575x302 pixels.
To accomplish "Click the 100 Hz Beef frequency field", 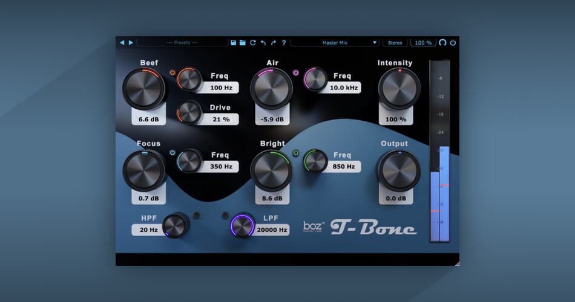I will coord(221,88).
